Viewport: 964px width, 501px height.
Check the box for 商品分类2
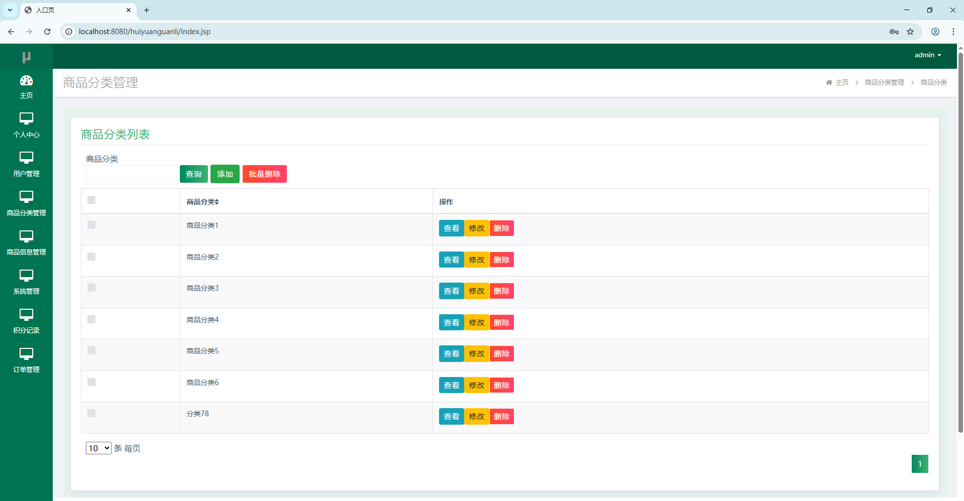91,257
